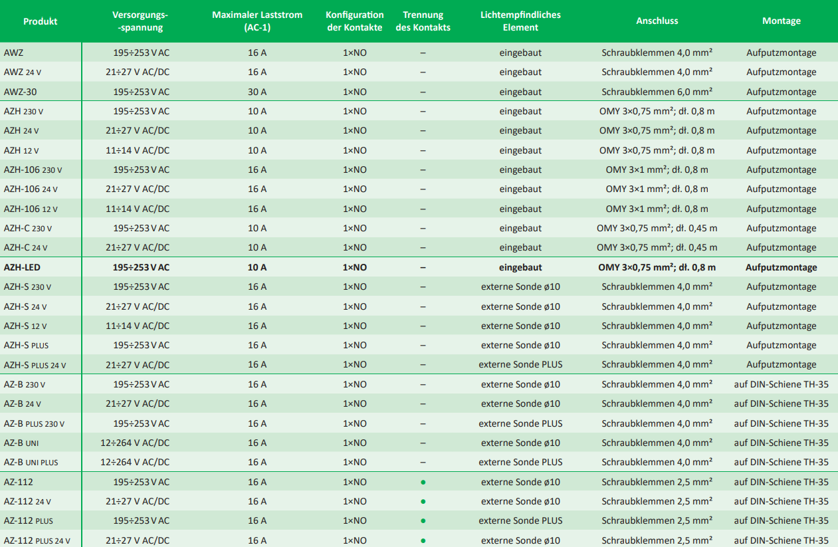Viewport: 838px width, 547px height.
Task: Select the AZH-S 12 V product name
Action: pyautogui.click(x=25, y=326)
